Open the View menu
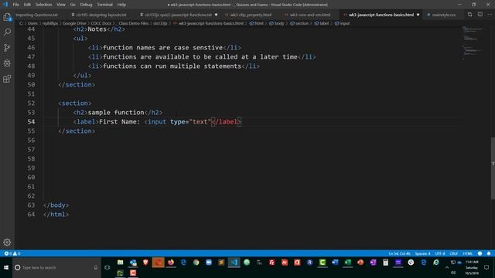This screenshot has width=495, height=278. click(x=61, y=5)
